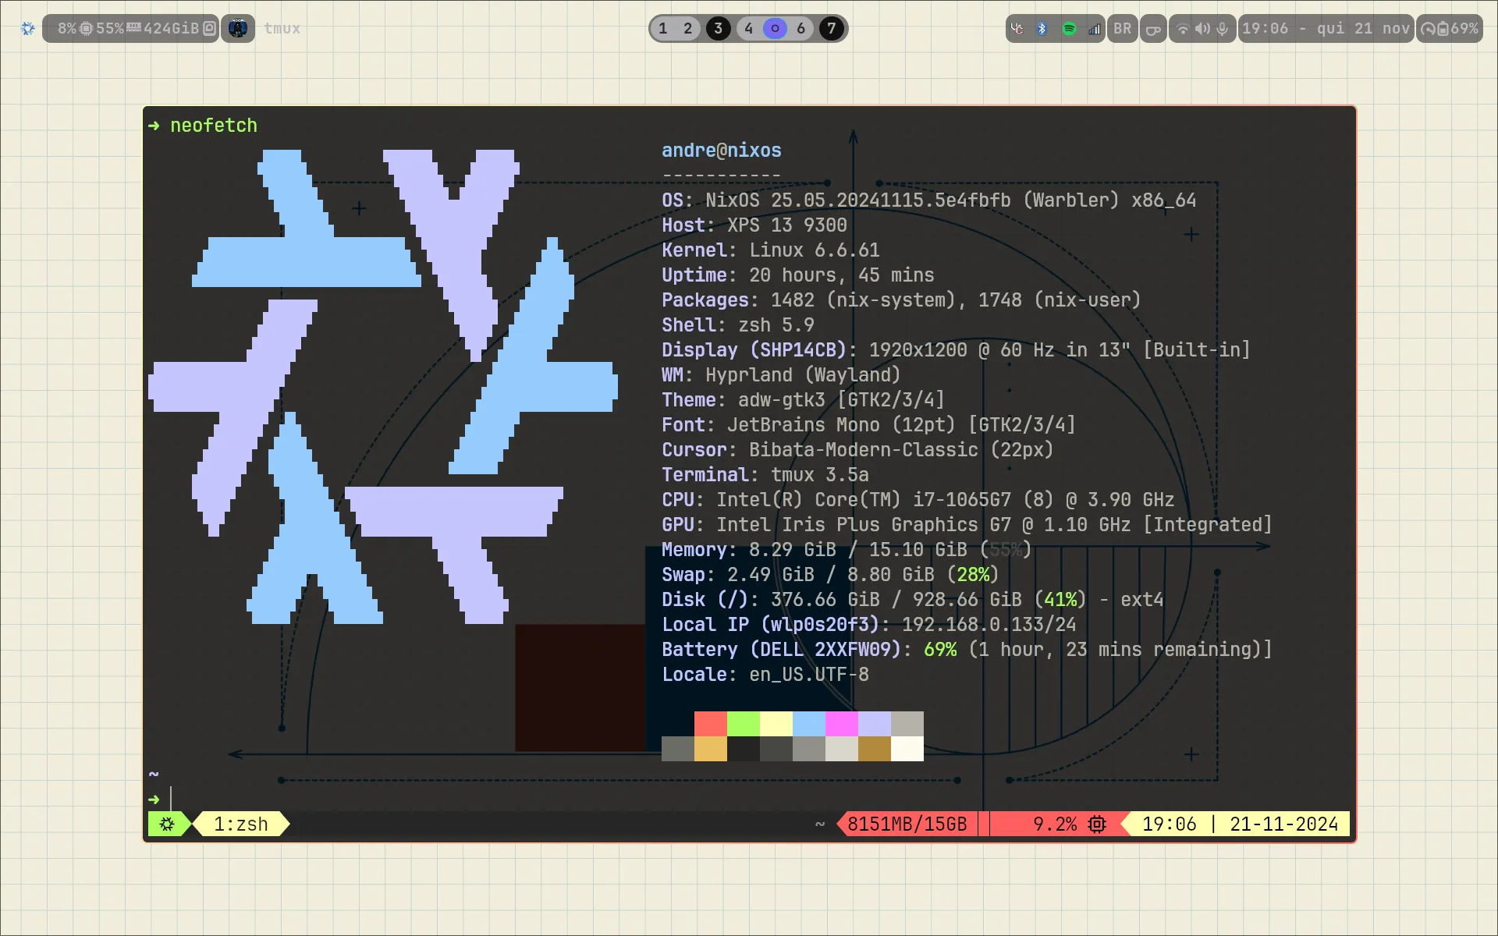
Task: Click the Host XPS 13 9300 line
Action: click(754, 225)
